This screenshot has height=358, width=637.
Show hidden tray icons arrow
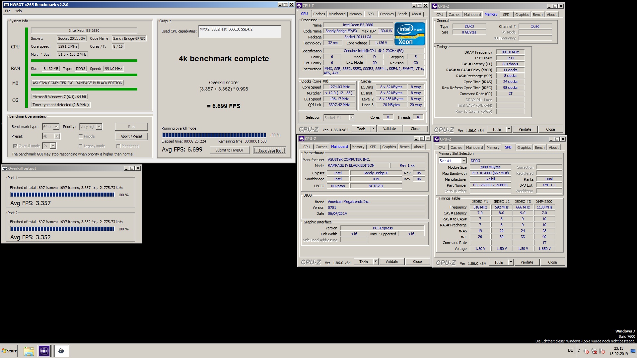pyautogui.click(x=579, y=351)
